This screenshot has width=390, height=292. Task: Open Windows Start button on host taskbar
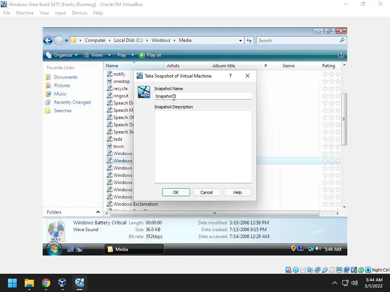click(x=12, y=283)
